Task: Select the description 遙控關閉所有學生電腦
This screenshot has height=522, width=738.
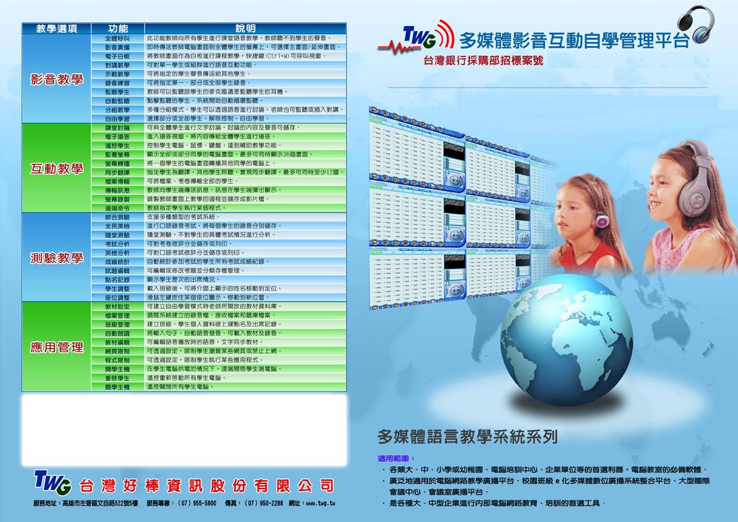Action: tap(180, 387)
